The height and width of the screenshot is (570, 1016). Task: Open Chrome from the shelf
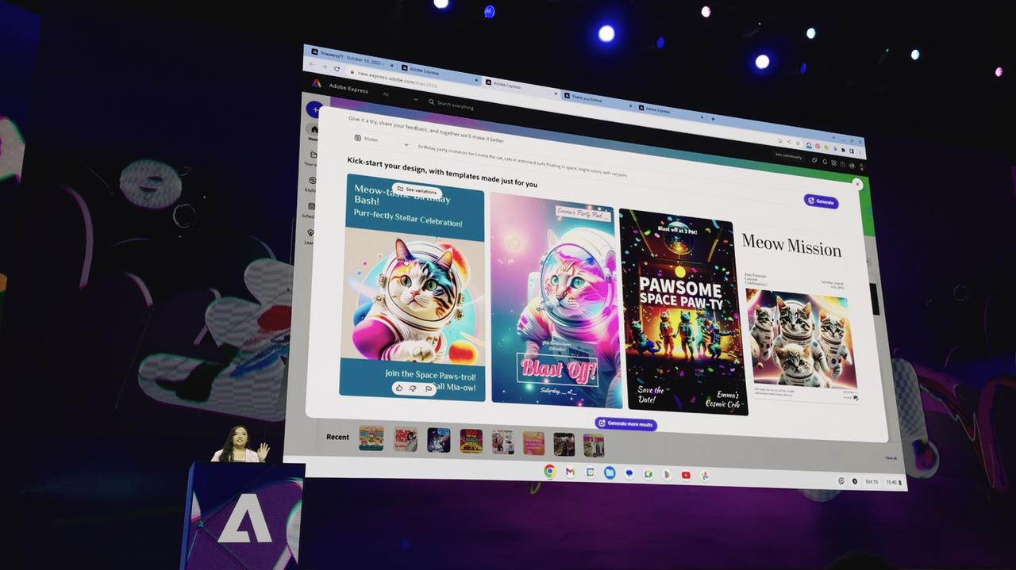pyautogui.click(x=549, y=471)
